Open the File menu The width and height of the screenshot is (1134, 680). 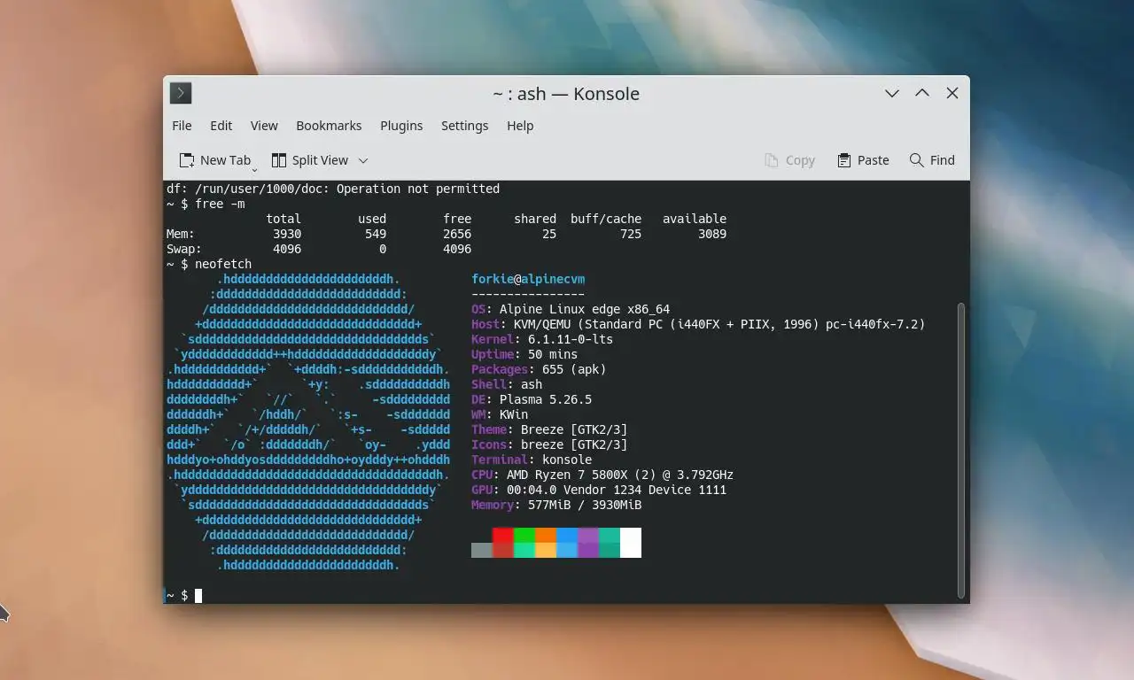(x=182, y=126)
